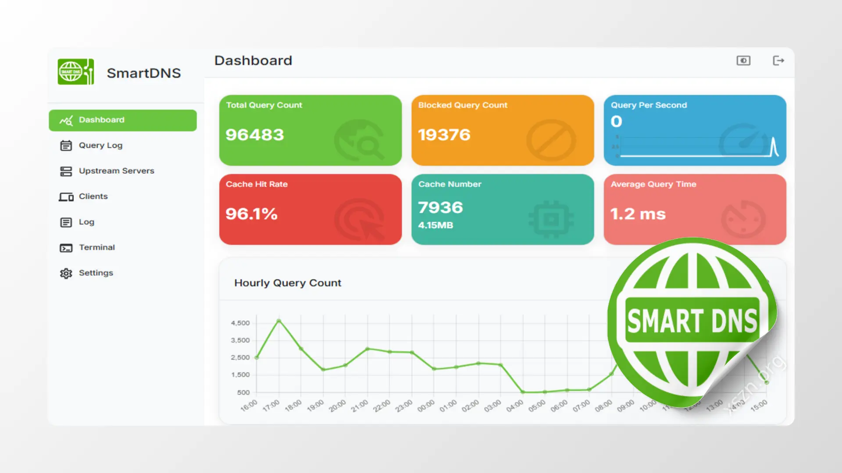Click the 19376 blocked query value
Viewport: 842px width, 473px height.
444,135
